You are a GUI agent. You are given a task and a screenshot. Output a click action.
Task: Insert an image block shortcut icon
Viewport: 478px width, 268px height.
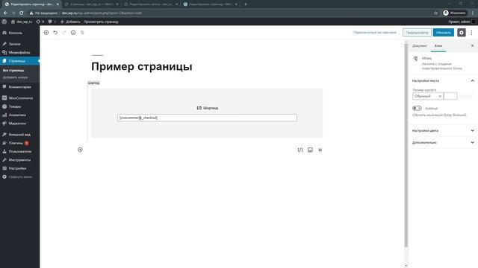pos(310,150)
